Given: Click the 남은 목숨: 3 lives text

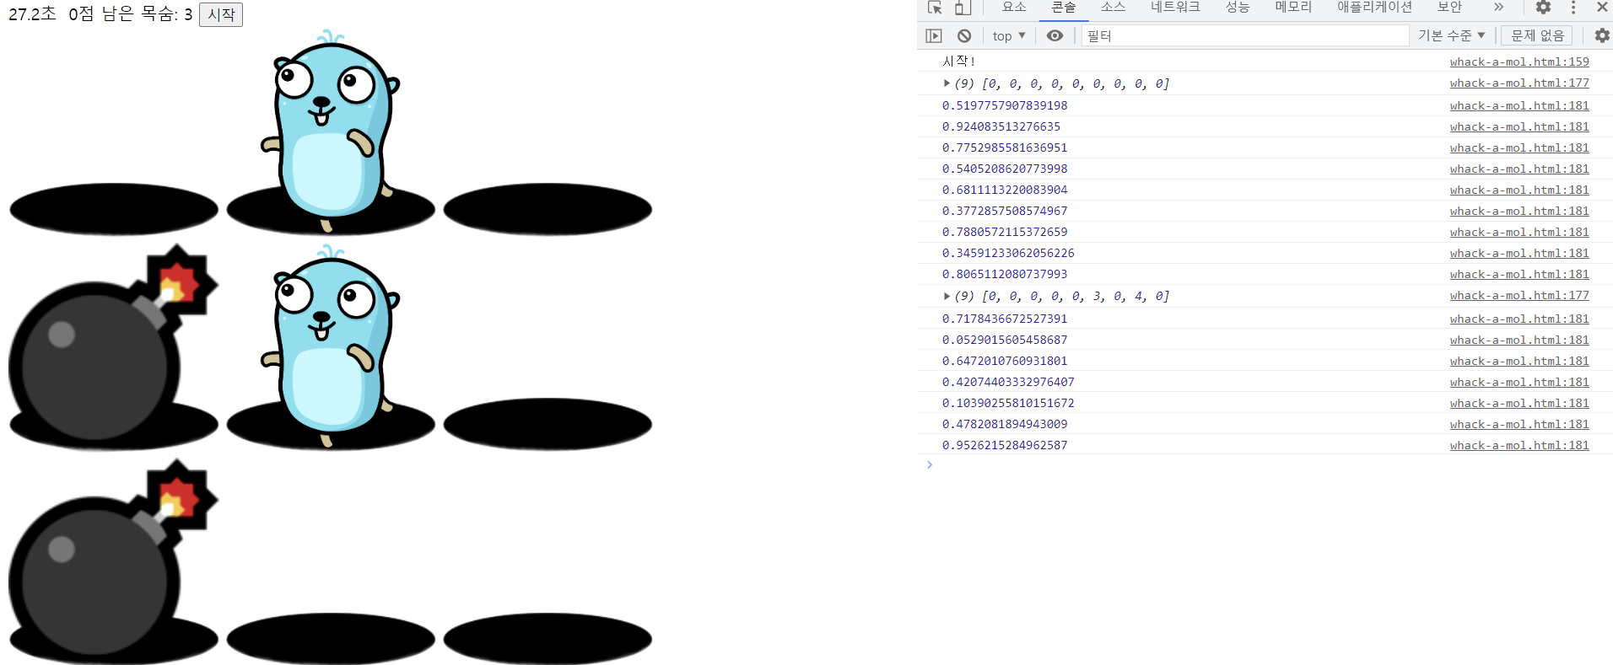Looking at the screenshot, I should (x=147, y=14).
